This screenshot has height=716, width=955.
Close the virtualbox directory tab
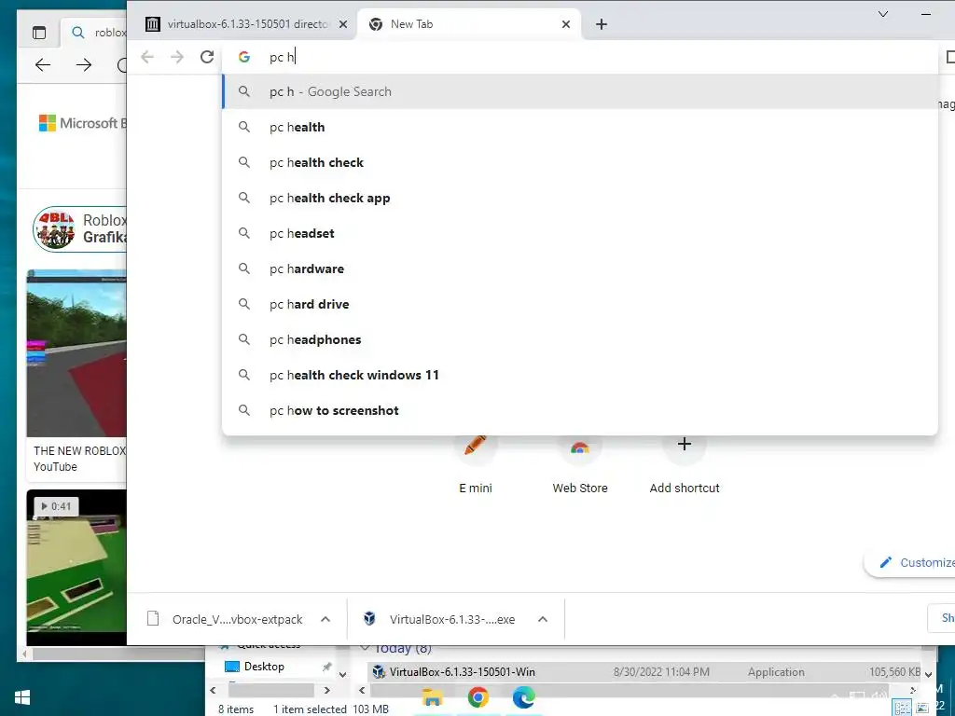[343, 24]
